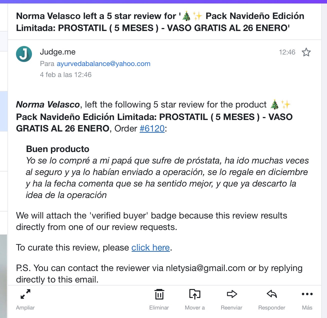Open the Mover a folder icon
This screenshot has width=327, height=318.
tap(195, 294)
